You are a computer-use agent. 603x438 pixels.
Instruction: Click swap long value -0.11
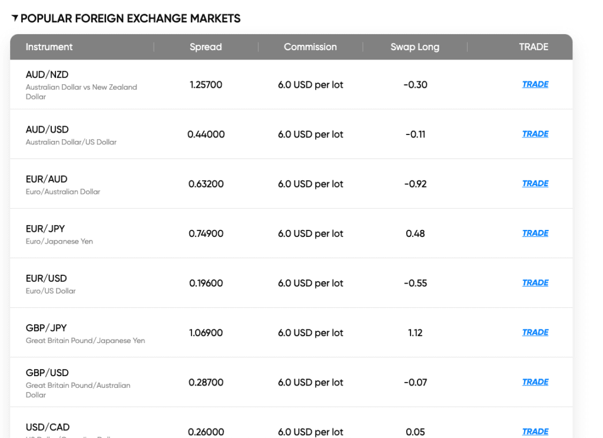tap(415, 134)
